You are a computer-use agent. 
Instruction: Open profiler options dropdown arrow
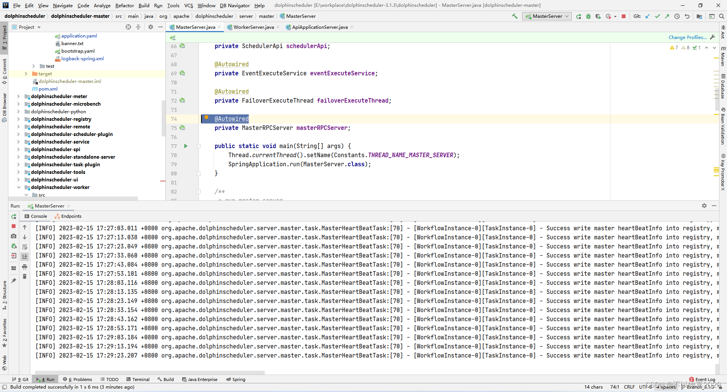tap(615, 17)
